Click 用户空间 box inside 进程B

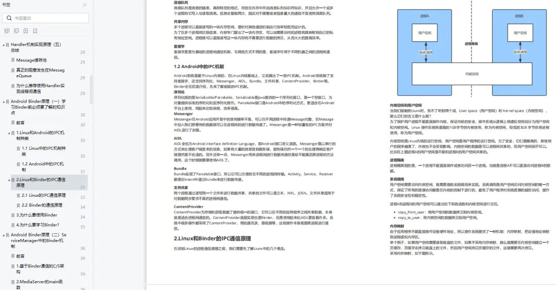coord(520,32)
